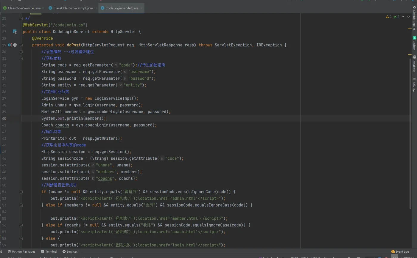417x258 pixels.
Task: Click the 3 warnings inspection indicator
Action: coord(389,17)
